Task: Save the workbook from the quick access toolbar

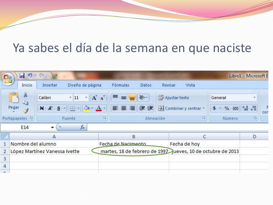Action: coord(22,76)
